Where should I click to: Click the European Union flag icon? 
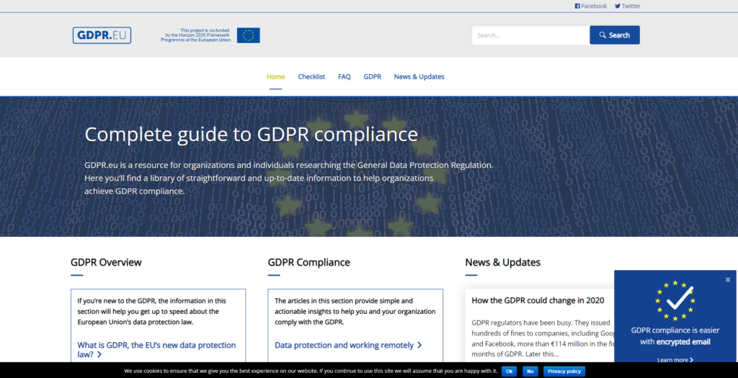coord(249,35)
